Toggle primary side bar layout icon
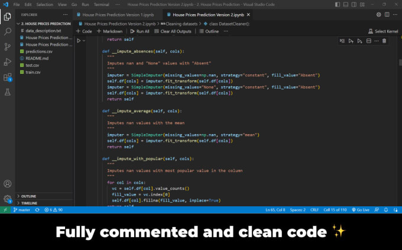 (x=338, y=4)
